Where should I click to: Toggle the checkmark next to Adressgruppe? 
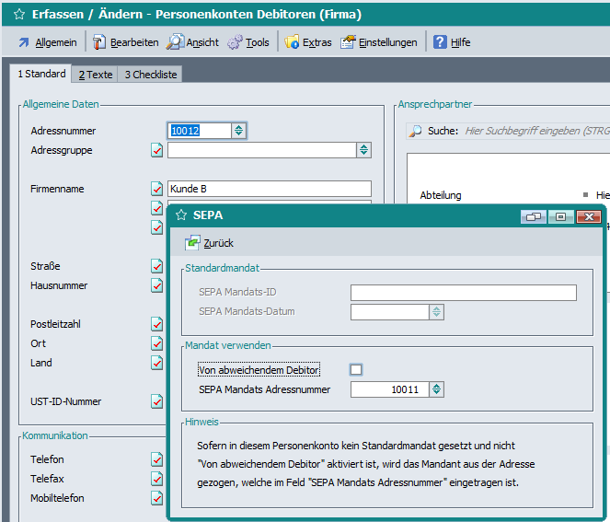point(156,150)
